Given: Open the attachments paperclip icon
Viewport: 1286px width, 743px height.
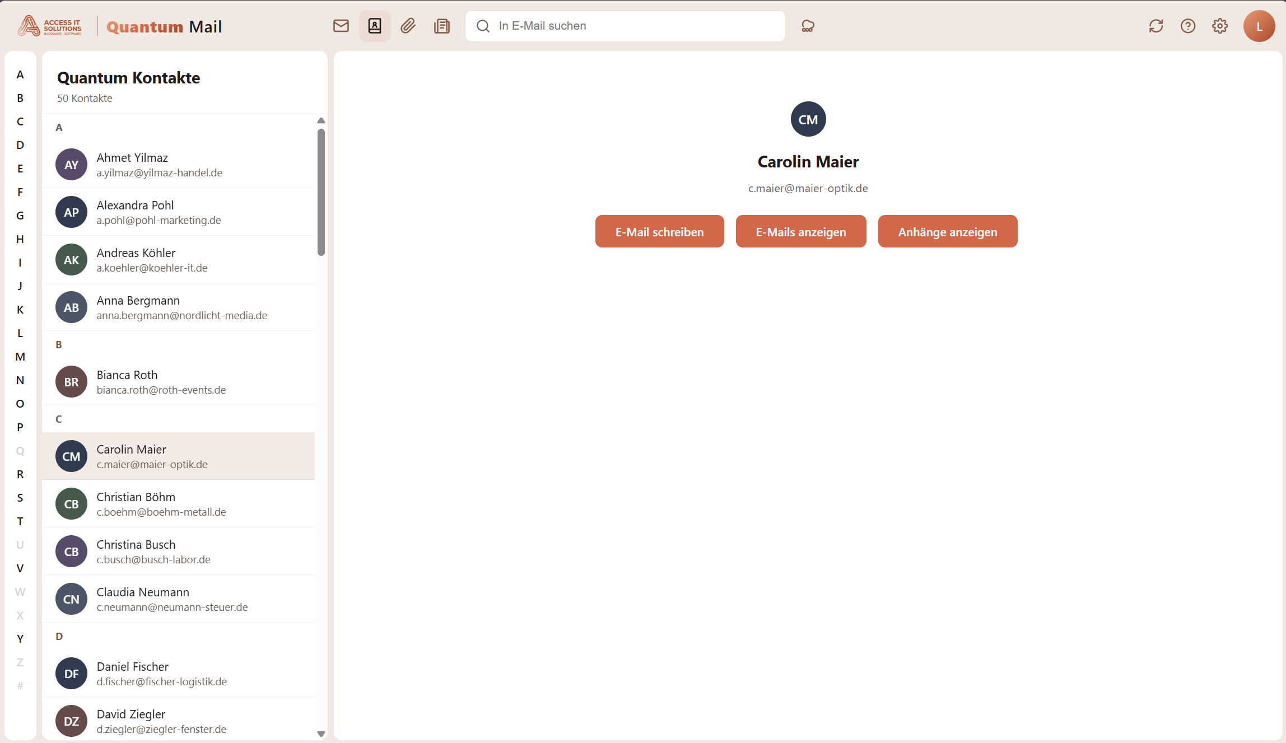Looking at the screenshot, I should (408, 26).
